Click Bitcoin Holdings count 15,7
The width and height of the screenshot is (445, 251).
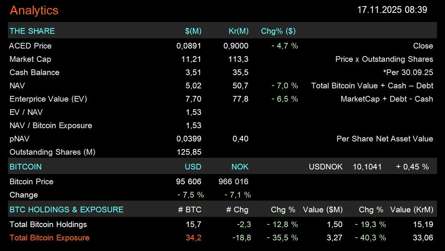193,224
